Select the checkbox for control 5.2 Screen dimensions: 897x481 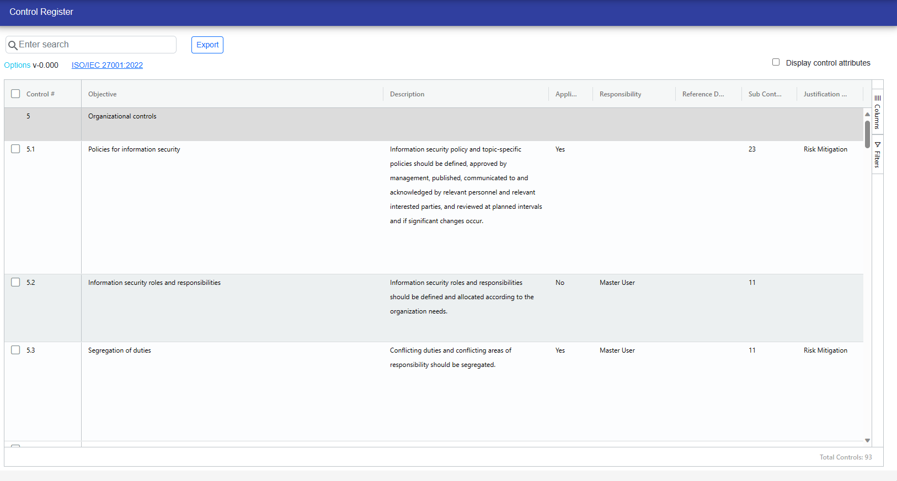15,283
